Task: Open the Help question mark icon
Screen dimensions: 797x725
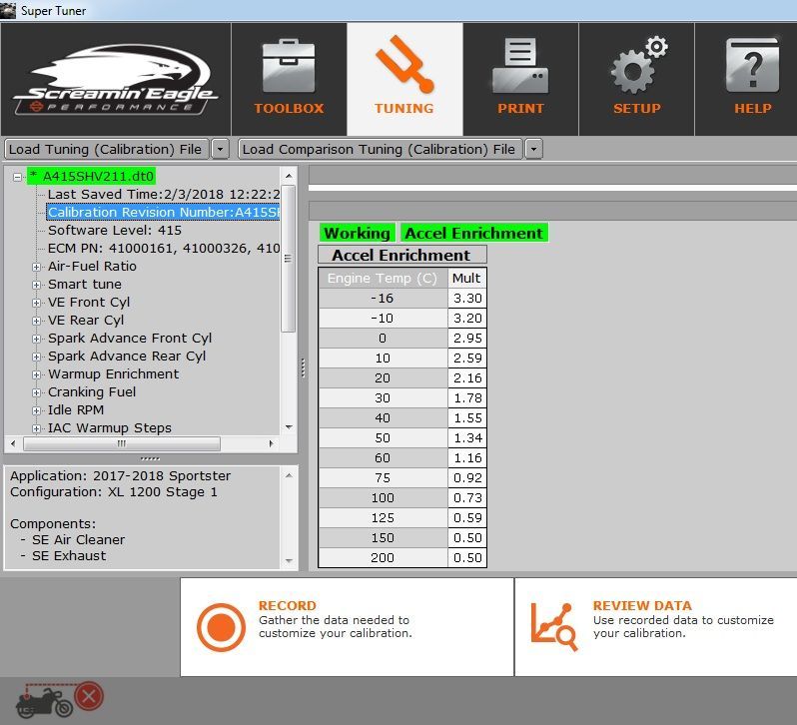Action: pyautogui.click(x=752, y=68)
